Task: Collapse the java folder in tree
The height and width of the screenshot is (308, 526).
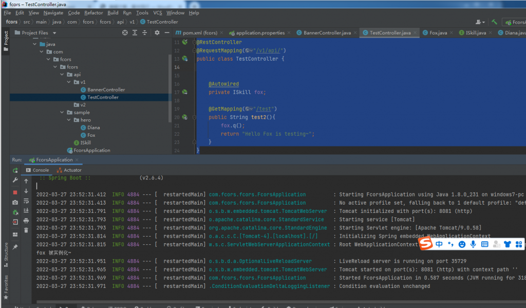Action: (35, 44)
